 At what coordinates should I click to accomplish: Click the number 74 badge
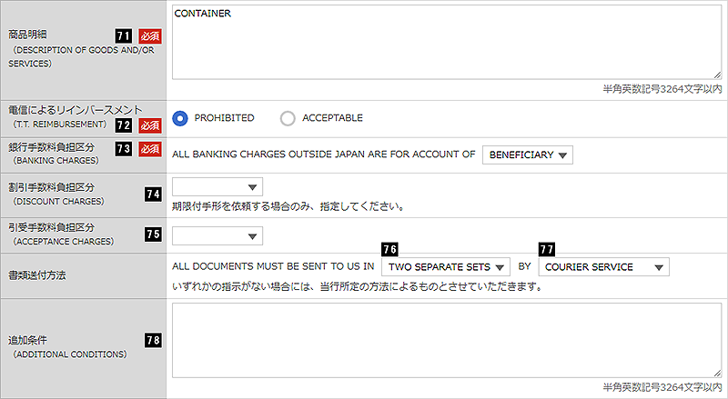pos(154,193)
